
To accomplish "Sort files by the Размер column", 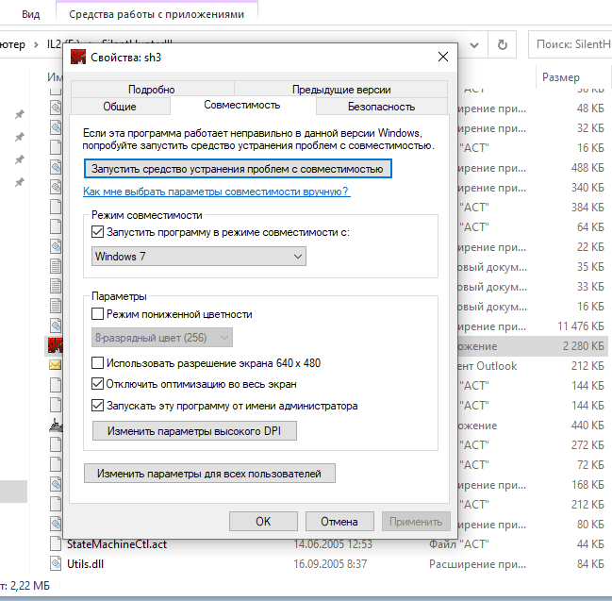I will [x=561, y=77].
